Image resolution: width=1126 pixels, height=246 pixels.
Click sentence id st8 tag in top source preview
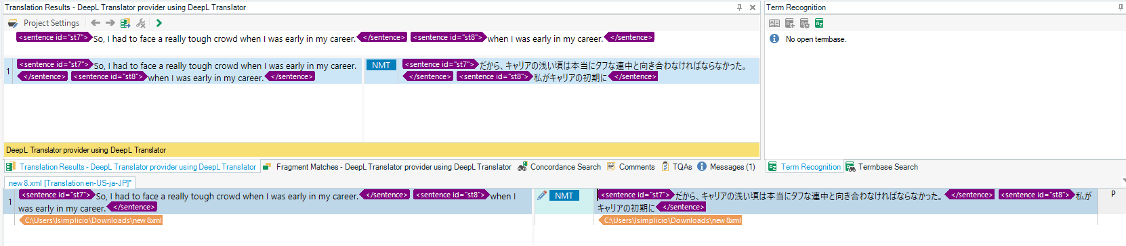[x=448, y=37]
